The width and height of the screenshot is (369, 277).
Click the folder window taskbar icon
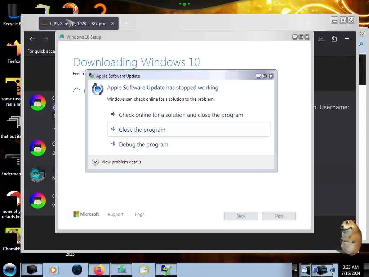(144, 270)
